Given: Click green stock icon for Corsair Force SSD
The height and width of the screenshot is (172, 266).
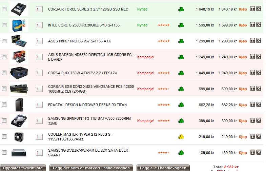Looking at the screenshot, I should [181, 9].
